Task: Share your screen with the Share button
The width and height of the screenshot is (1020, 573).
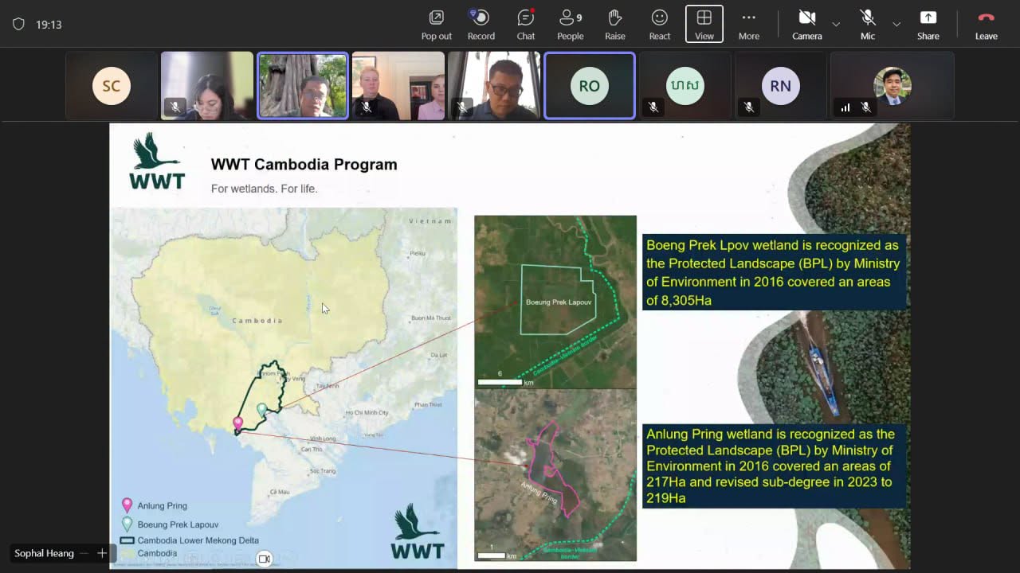Action: tap(928, 25)
